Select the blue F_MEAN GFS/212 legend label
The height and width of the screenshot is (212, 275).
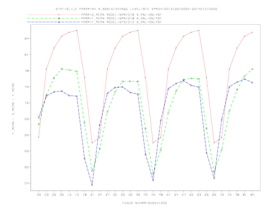pyautogui.click(x=121, y=22)
